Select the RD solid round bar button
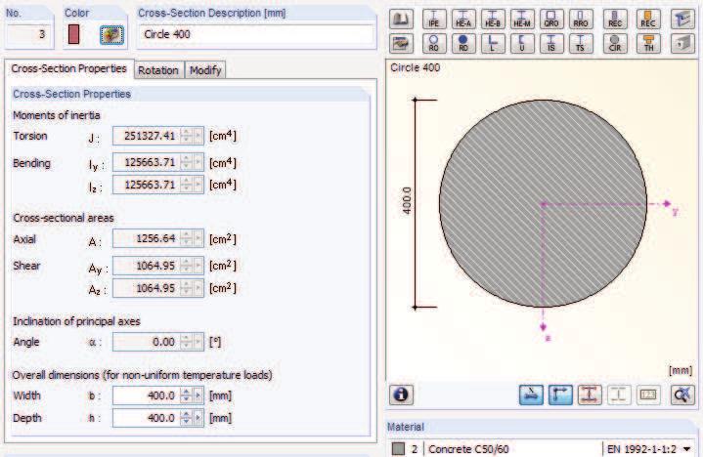 tap(463, 43)
